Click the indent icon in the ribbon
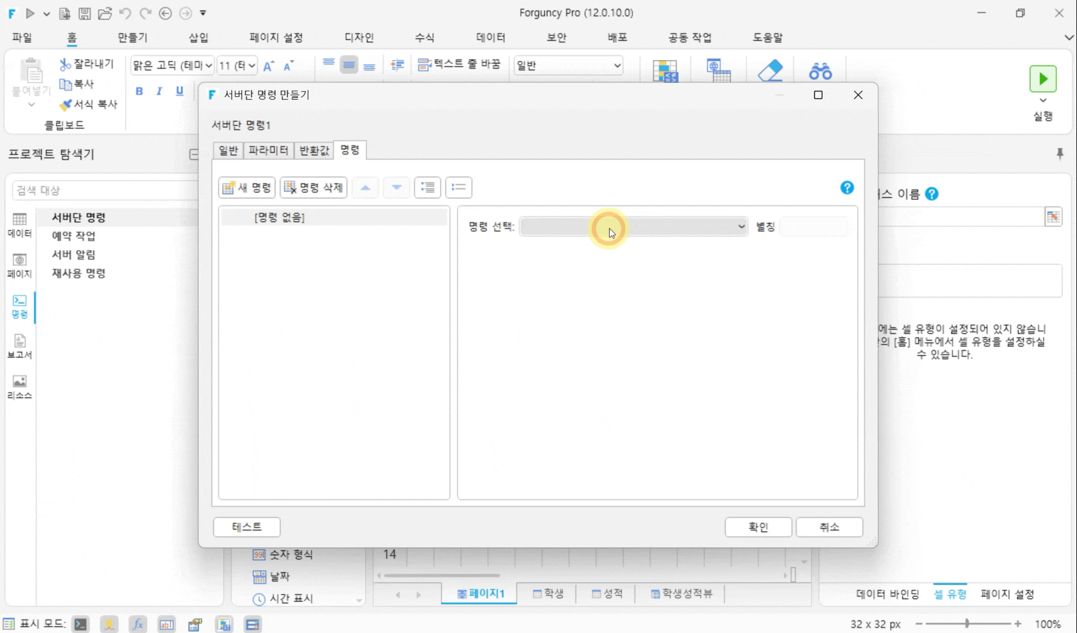Image resolution: width=1077 pixels, height=633 pixels. coord(397,65)
